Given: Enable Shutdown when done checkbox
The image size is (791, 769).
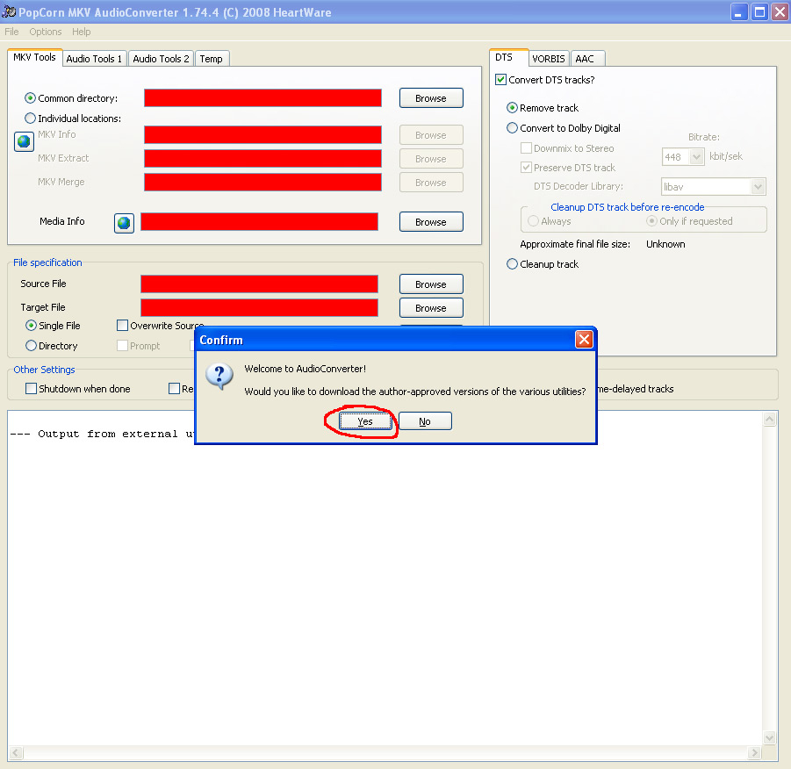Looking at the screenshot, I should pyautogui.click(x=32, y=389).
